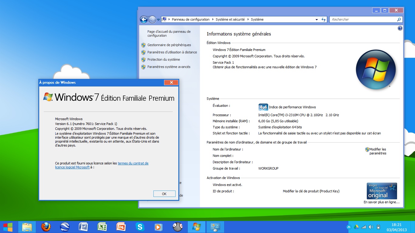Click Modifier les paramètres
This screenshot has width=415, height=233.
pyautogui.click(x=378, y=151)
